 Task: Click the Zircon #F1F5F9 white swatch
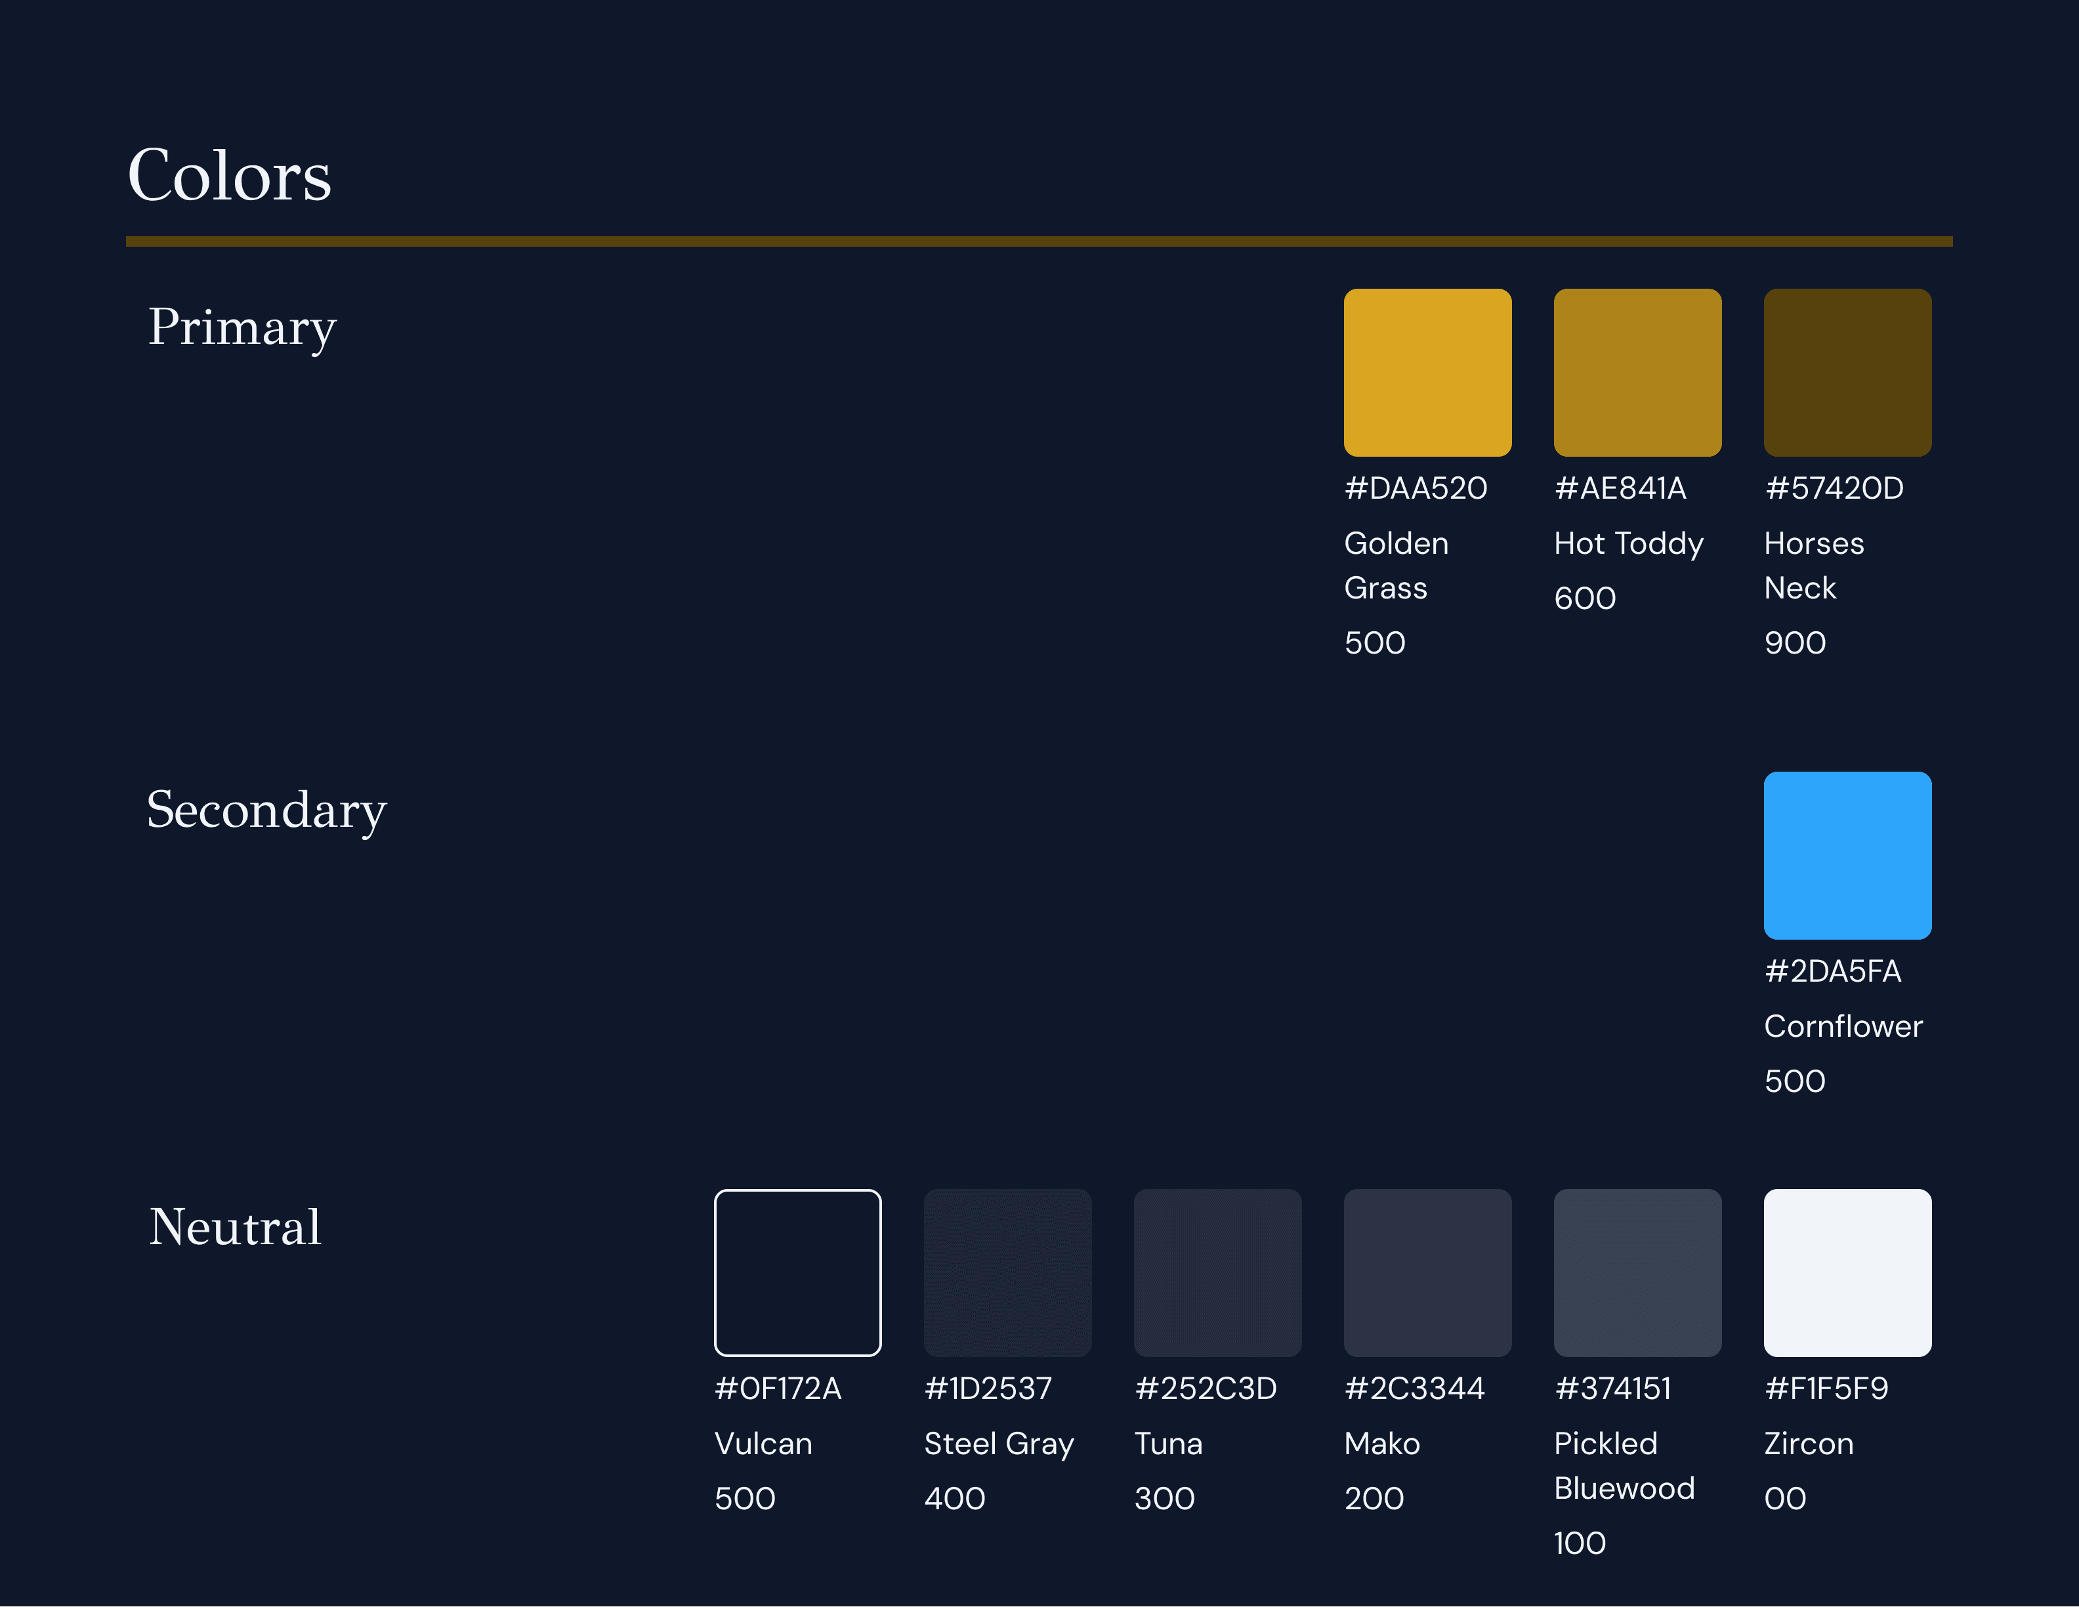1847,1272
